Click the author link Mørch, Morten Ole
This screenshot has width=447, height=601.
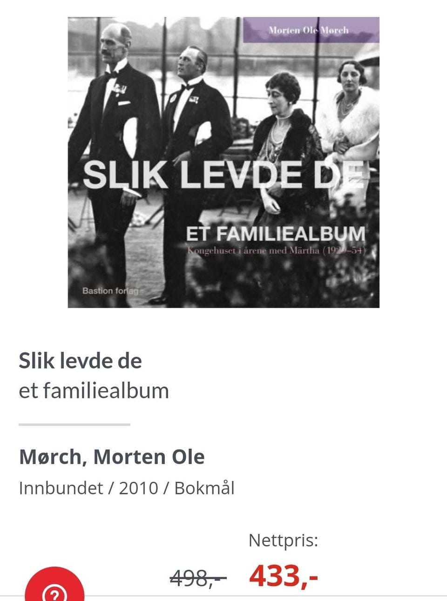(x=112, y=457)
